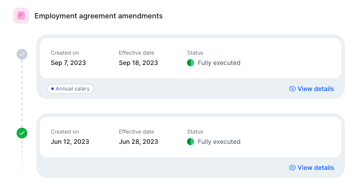Click the blue dot in Annual salary tag

[x=52, y=89]
